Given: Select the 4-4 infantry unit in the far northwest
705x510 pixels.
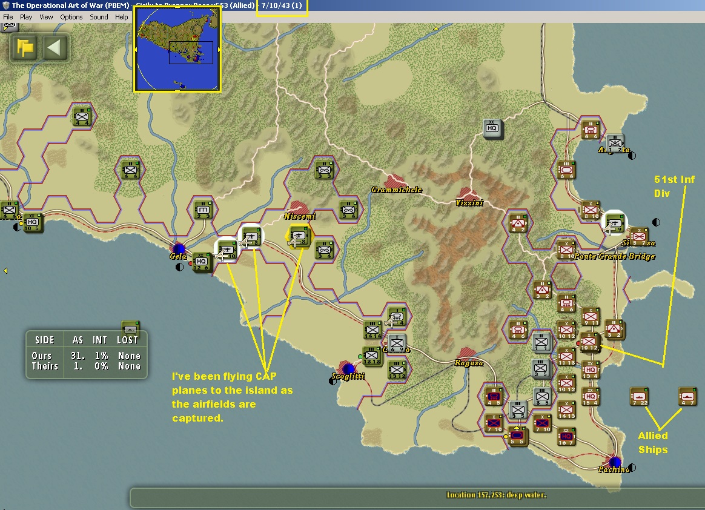Looking at the screenshot, I should [x=82, y=117].
